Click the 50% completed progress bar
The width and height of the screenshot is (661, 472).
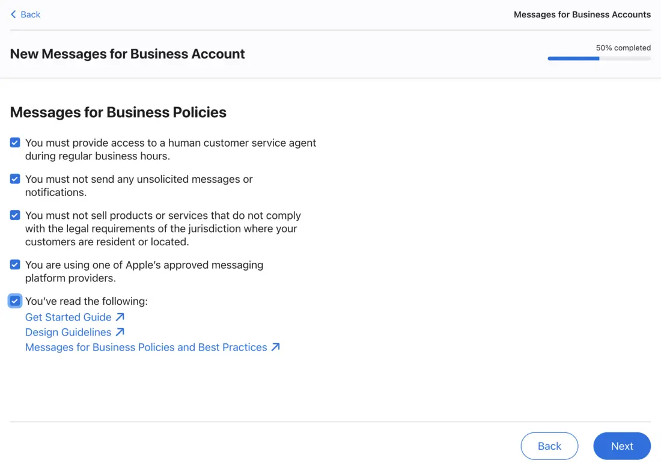599,59
